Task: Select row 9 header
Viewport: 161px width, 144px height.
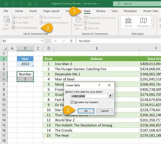Action: [4, 95]
